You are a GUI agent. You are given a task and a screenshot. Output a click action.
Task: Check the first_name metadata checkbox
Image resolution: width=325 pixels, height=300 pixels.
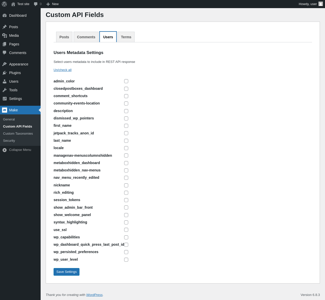tap(126, 126)
